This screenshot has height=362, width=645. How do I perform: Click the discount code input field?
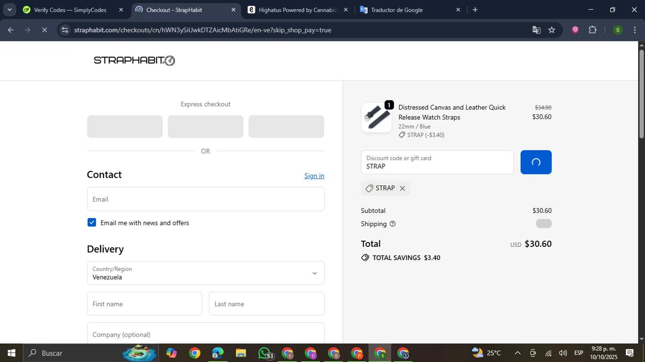[x=437, y=162]
